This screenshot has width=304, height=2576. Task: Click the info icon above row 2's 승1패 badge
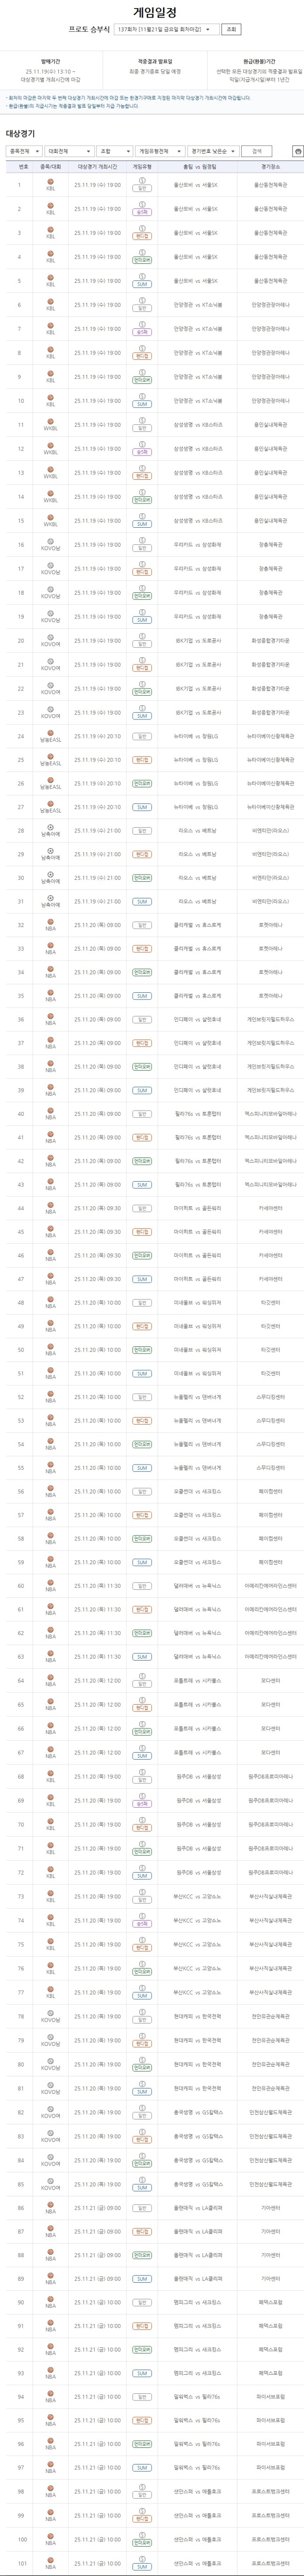[x=142, y=204]
